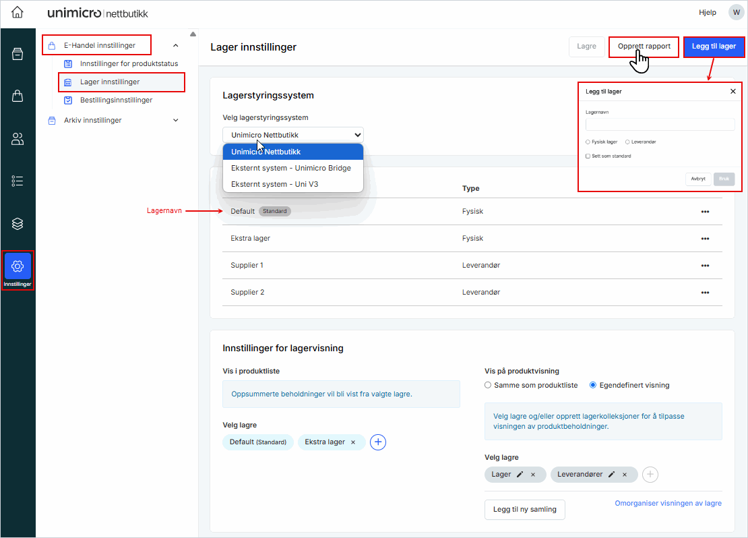Click the home icon in top-left corner
The height and width of the screenshot is (538, 748).
pos(18,13)
